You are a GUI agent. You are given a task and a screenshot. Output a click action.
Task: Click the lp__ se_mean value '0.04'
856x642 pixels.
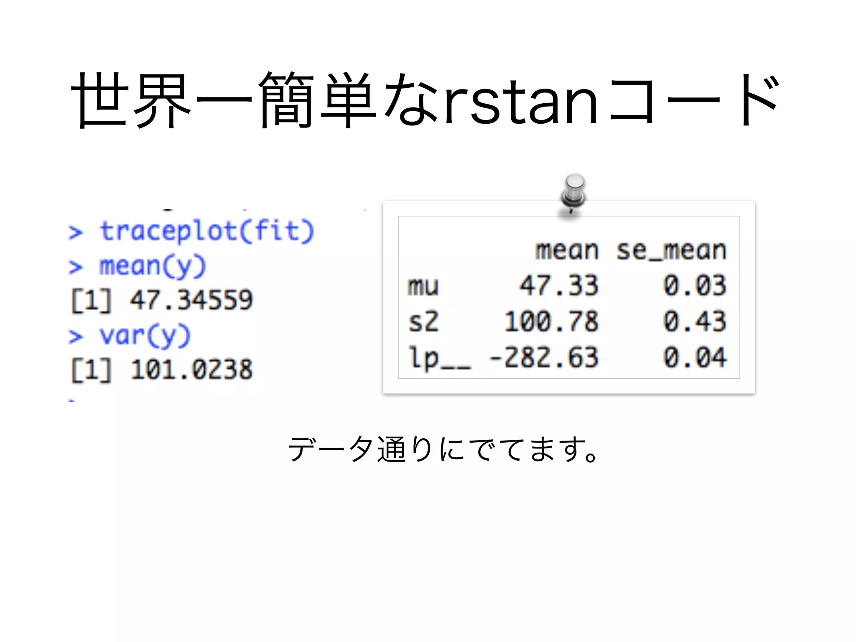click(x=695, y=358)
